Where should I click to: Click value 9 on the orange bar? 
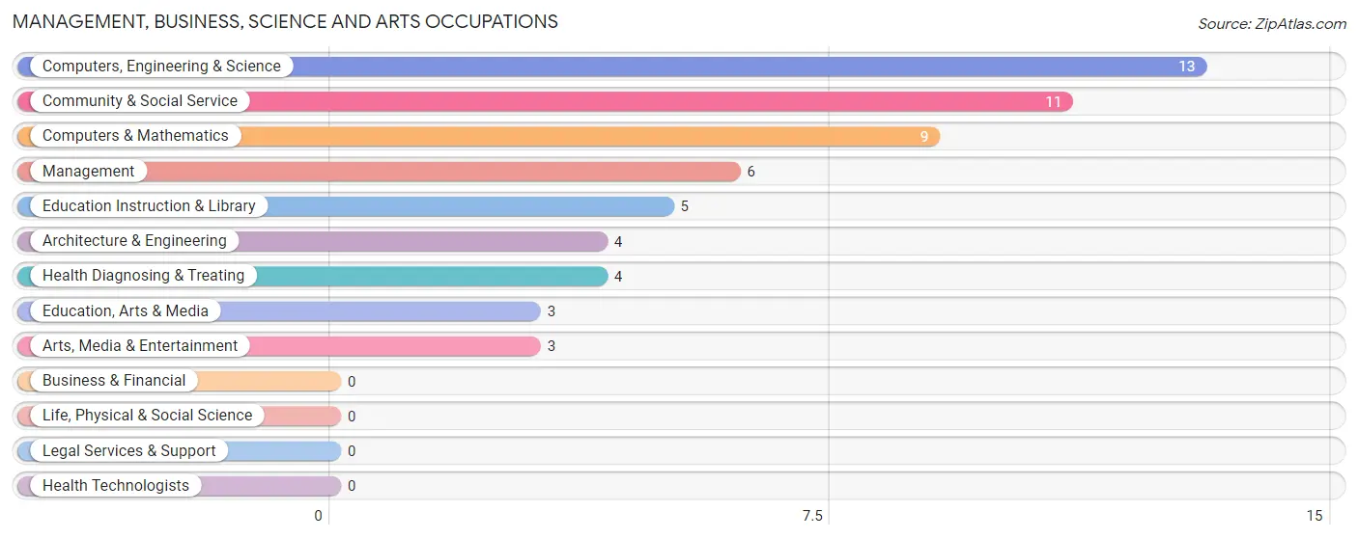[x=924, y=137]
